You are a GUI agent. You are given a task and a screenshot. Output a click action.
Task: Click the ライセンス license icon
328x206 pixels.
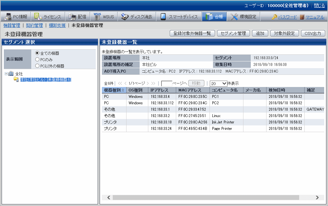coord(38,17)
